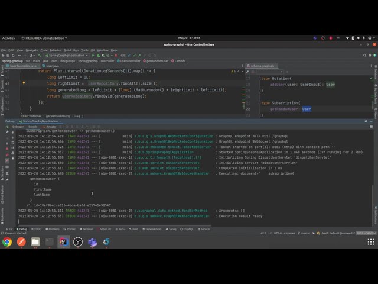Screen dimensions: 378x284
Task: Click the Mute Breakpoints icon in Debug sidebar
Action: [x=7, y=160]
